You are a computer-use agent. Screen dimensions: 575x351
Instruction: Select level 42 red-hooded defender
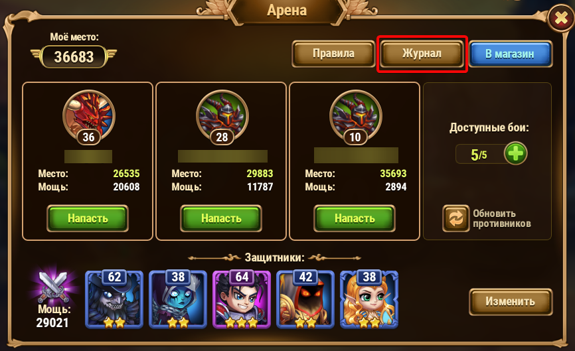point(305,299)
